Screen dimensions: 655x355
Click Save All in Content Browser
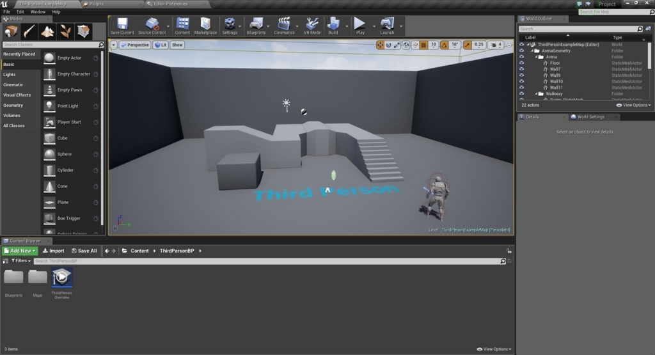(84, 251)
